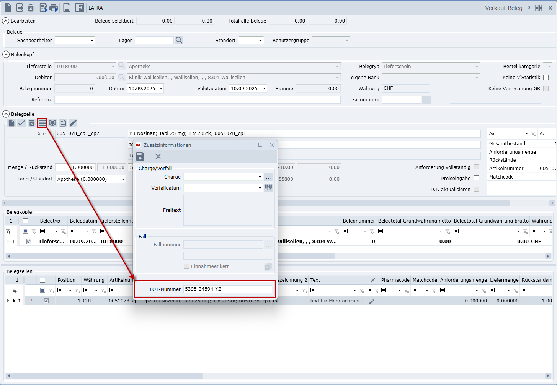
Task: Open the Sachbearbeiter dropdown
Action: click(92, 41)
